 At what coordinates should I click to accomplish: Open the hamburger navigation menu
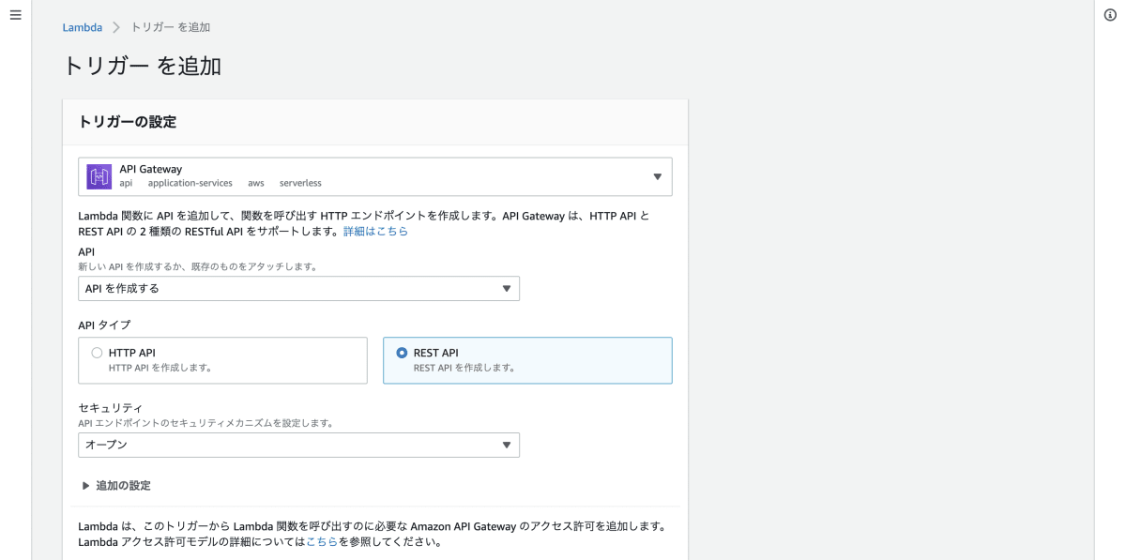pos(15,17)
